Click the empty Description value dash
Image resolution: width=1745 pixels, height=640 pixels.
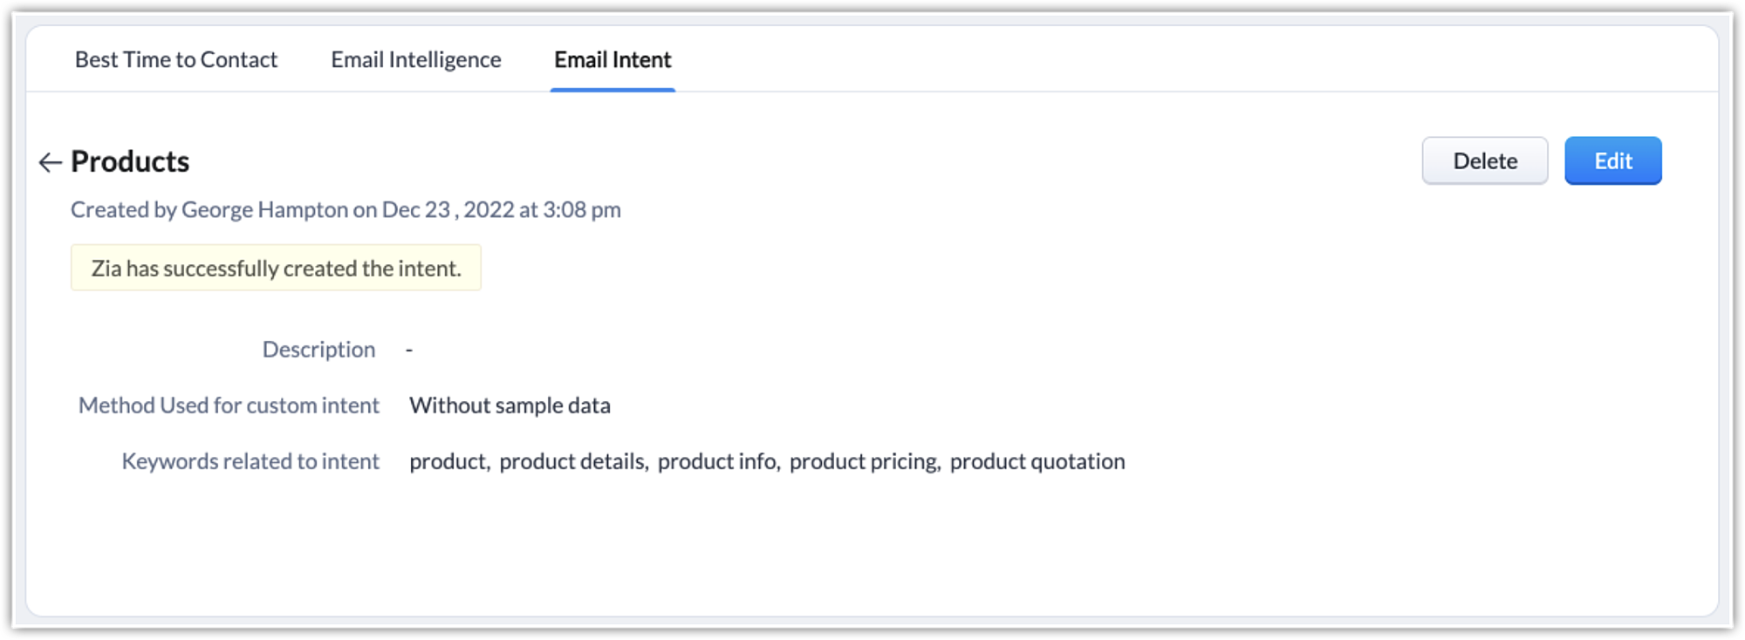pyautogui.click(x=409, y=350)
